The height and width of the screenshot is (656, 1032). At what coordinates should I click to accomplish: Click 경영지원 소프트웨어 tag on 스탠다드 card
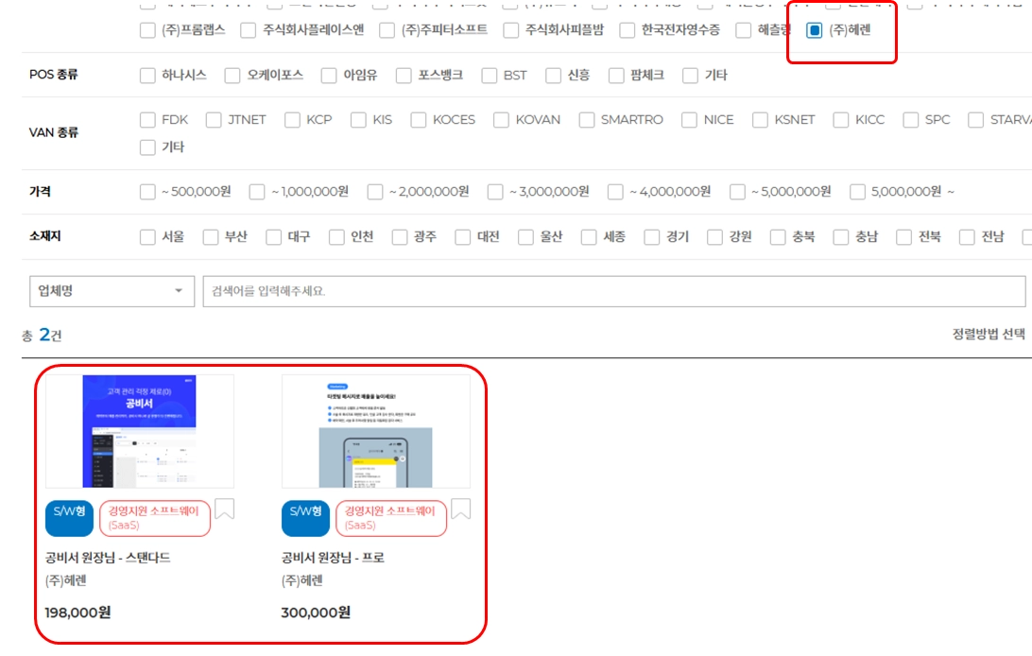pyautogui.click(x=155, y=518)
